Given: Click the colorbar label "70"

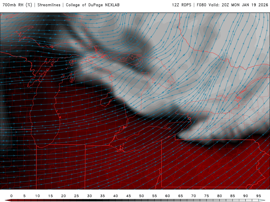Looking at the screenshot, I should [x=193, y=196].
